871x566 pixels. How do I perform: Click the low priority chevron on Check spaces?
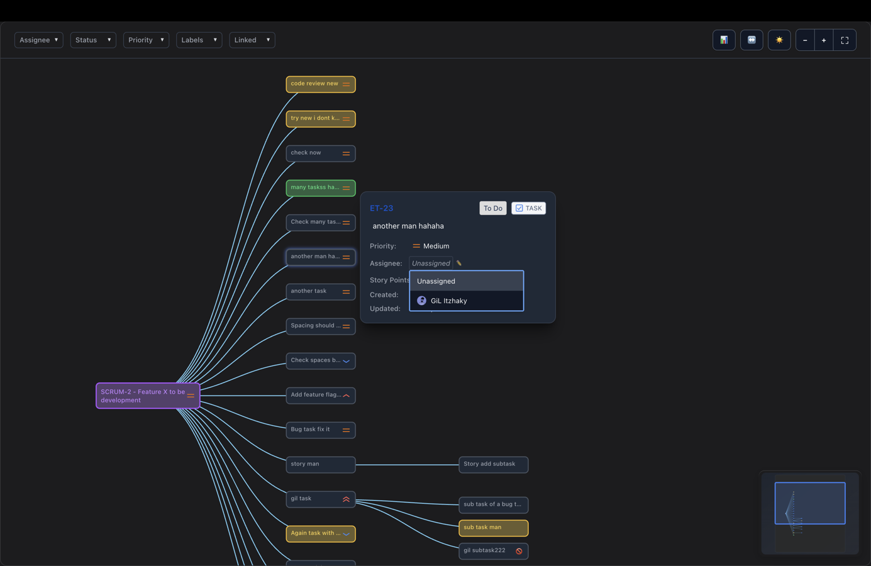[346, 361]
